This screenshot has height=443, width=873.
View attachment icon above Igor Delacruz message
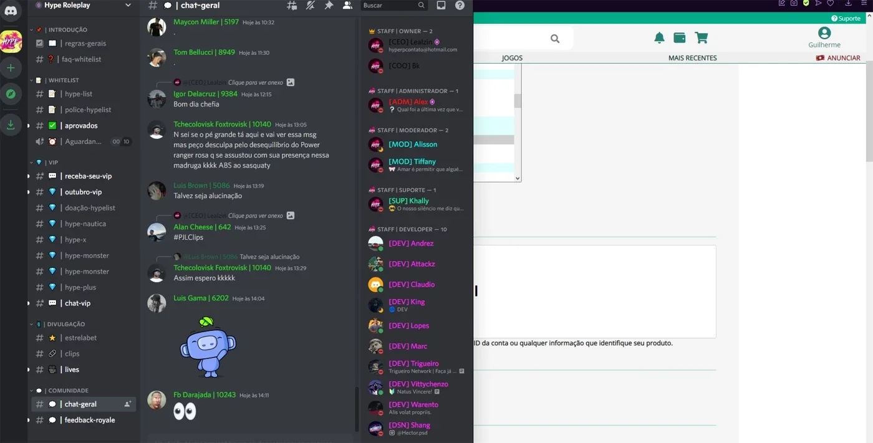291,82
